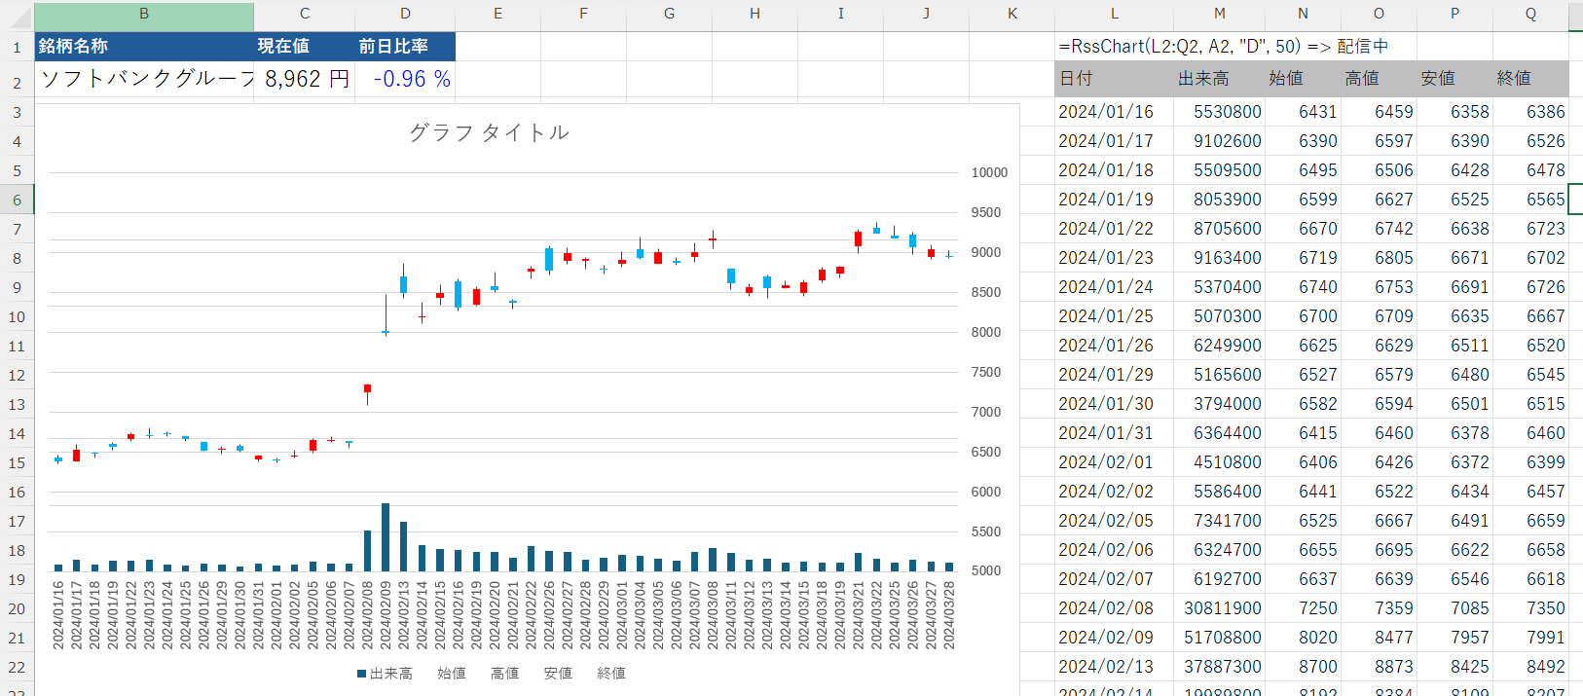The height and width of the screenshot is (696, 1583).
Task: Select date cell 2024/02/13
Action: tap(1114, 667)
